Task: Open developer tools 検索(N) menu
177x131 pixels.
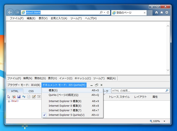Action: (x=28, y=78)
